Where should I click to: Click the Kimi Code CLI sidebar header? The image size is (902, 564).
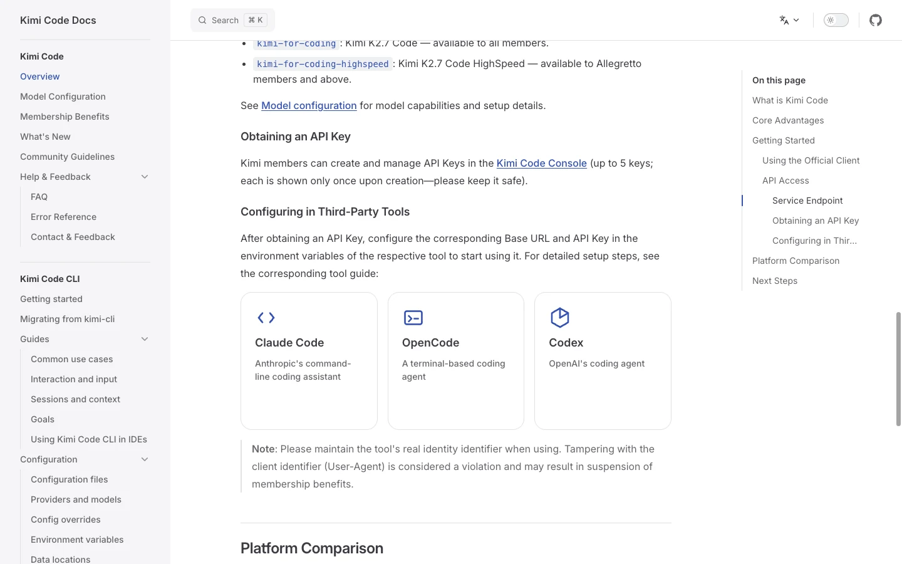click(50, 279)
